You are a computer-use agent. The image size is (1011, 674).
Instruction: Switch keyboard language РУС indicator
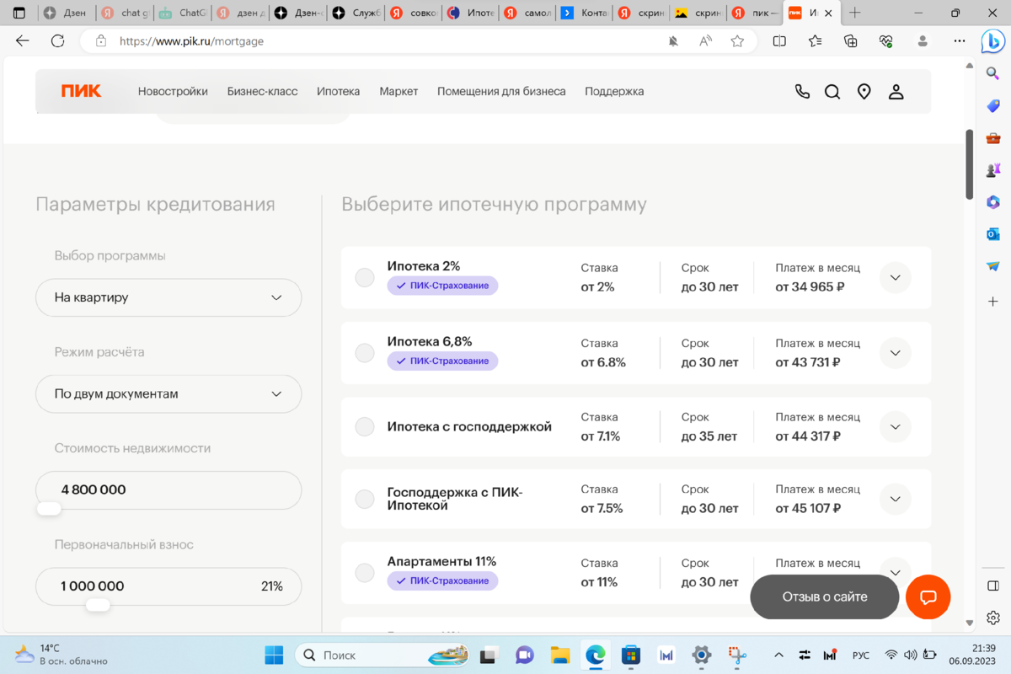point(861,655)
